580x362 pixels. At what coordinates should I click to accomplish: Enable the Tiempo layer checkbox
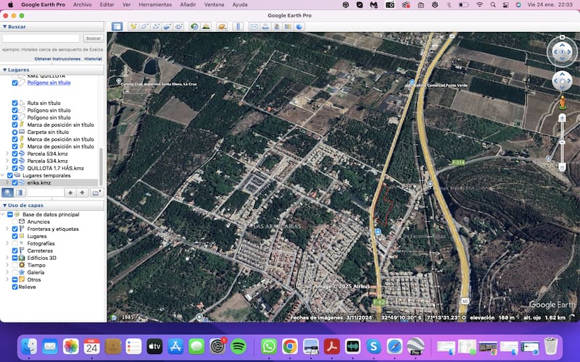point(14,265)
